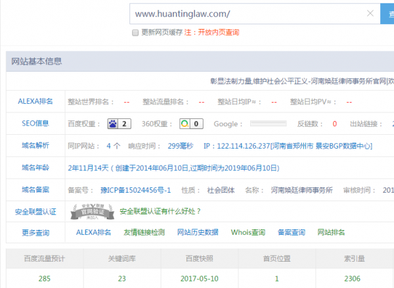This screenshot has height=288, width=394.
Task: Open the 安全联盟认证 row label link
Action: coord(35,212)
